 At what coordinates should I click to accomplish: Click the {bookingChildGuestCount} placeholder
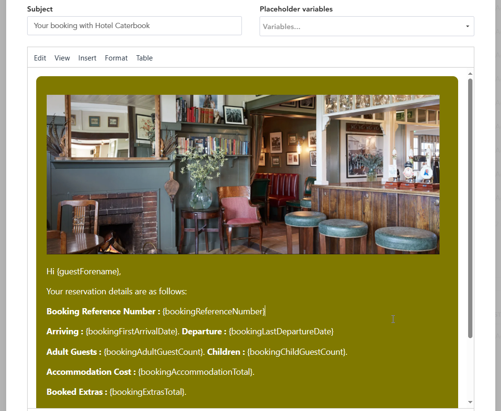296,352
